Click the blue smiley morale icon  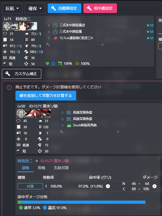pos(53,64)
